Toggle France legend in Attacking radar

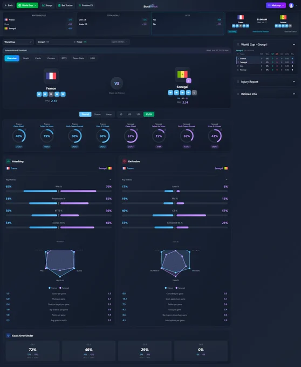pyautogui.click(x=53, y=288)
